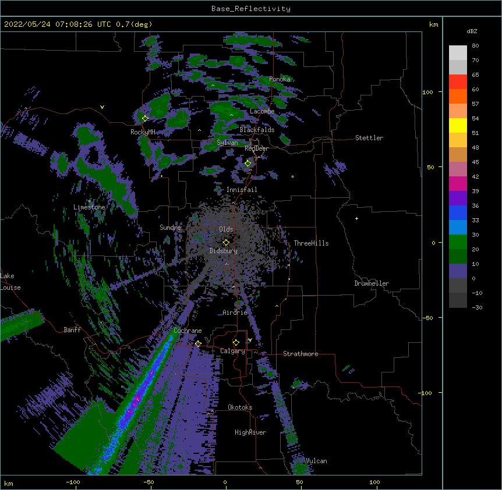Click the RedDeer city label
The image size is (502, 490).
[256, 148]
